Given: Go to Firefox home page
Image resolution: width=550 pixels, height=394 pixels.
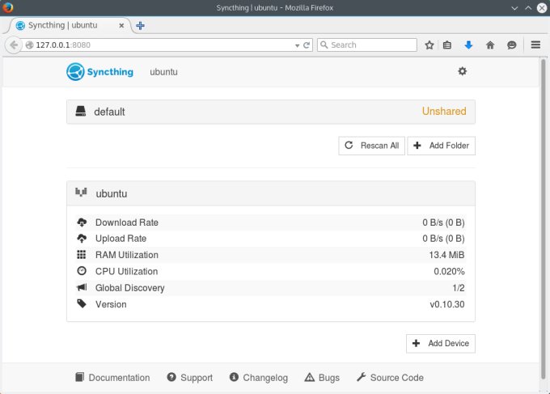Looking at the screenshot, I should pyautogui.click(x=490, y=45).
